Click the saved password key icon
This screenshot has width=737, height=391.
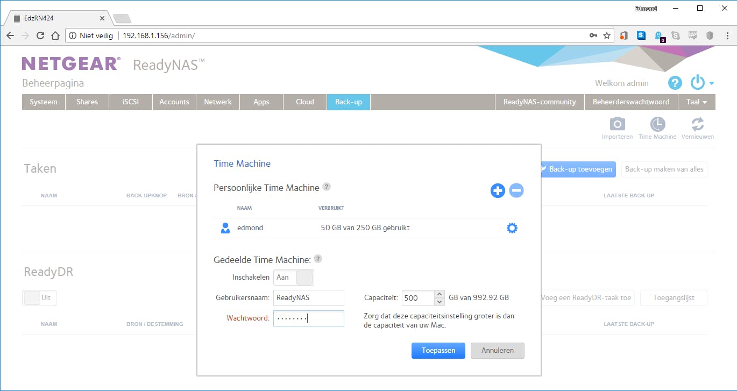click(593, 35)
